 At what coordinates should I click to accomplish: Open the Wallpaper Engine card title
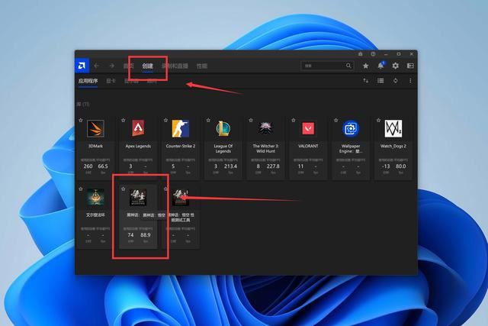(x=351, y=148)
